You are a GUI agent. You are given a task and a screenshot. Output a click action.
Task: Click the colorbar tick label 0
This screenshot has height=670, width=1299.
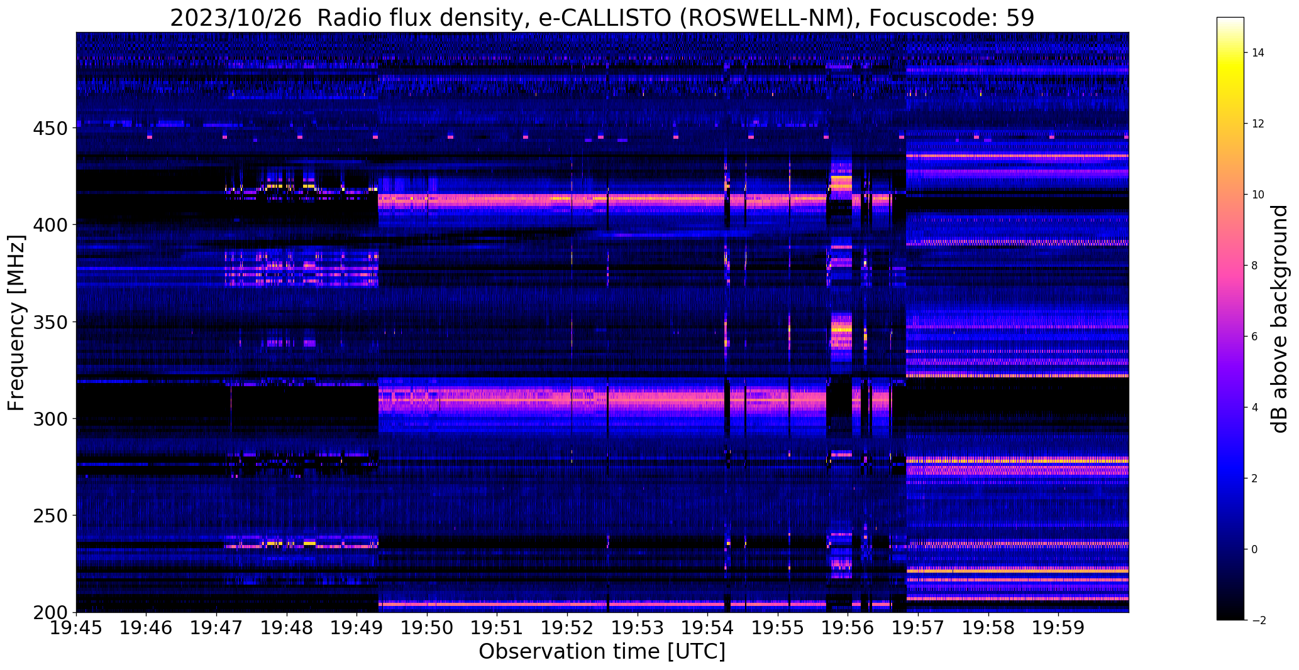click(1255, 549)
